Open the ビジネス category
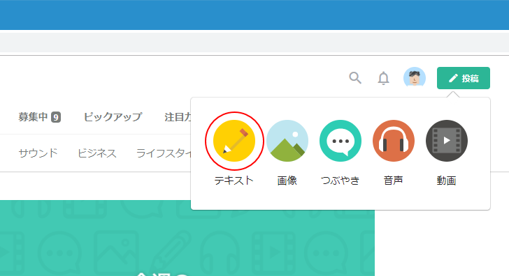This screenshot has height=276, width=509. click(96, 153)
